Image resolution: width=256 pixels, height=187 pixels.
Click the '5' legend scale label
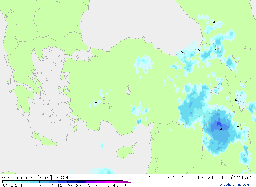coord(40,185)
